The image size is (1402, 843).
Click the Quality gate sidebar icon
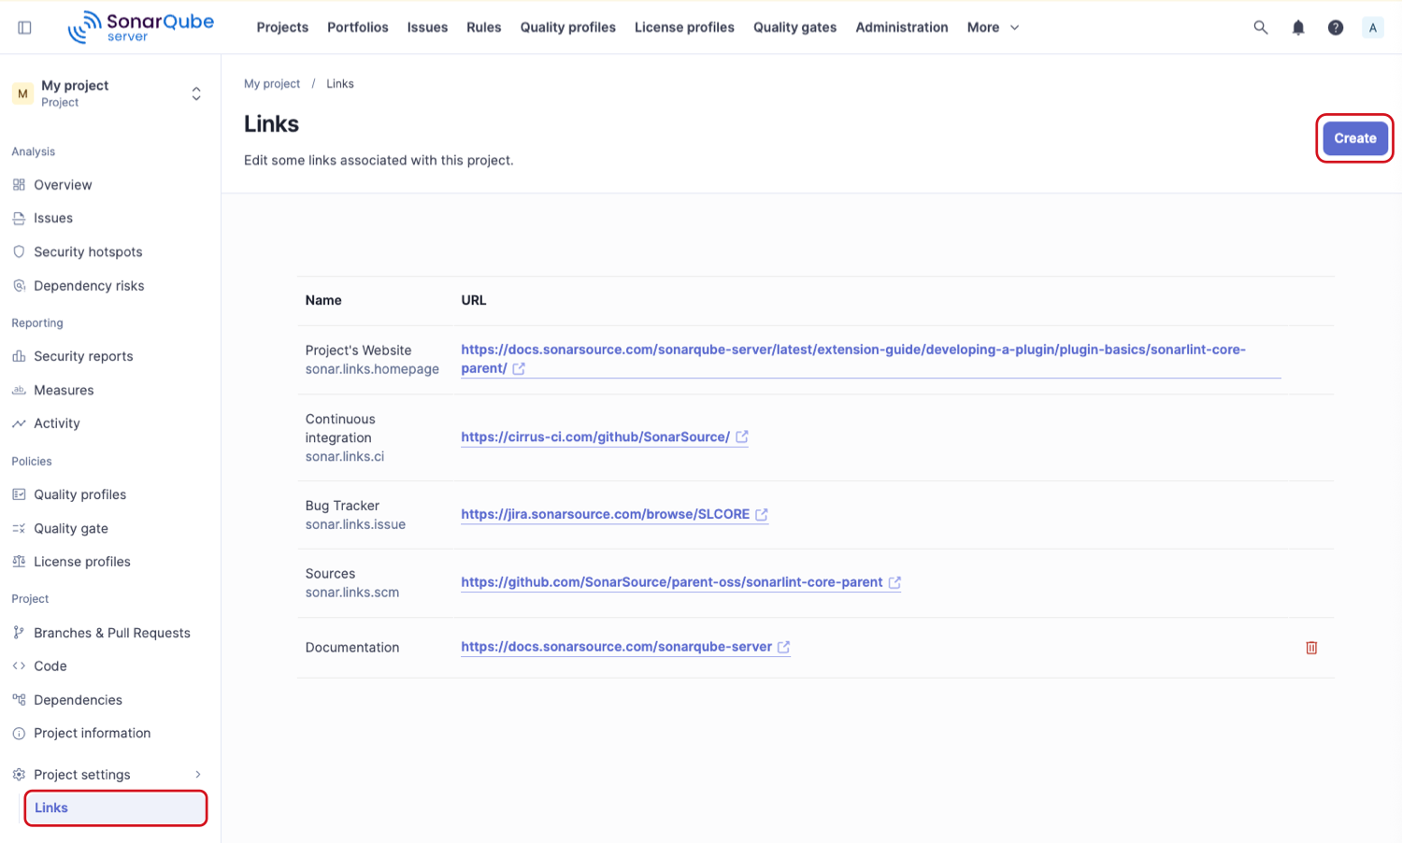point(19,528)
